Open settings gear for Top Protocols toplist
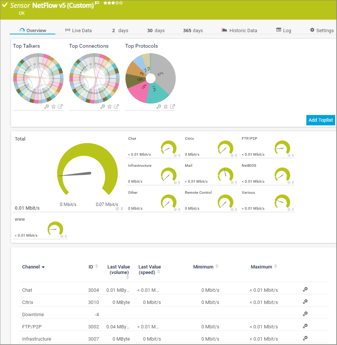 tap(159, 106)
